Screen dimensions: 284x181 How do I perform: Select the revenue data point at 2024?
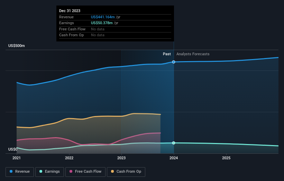(174, 62)
